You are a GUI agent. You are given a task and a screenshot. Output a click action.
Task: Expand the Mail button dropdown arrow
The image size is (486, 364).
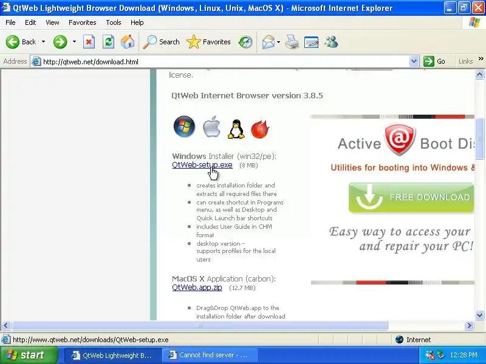pos(278,42)
